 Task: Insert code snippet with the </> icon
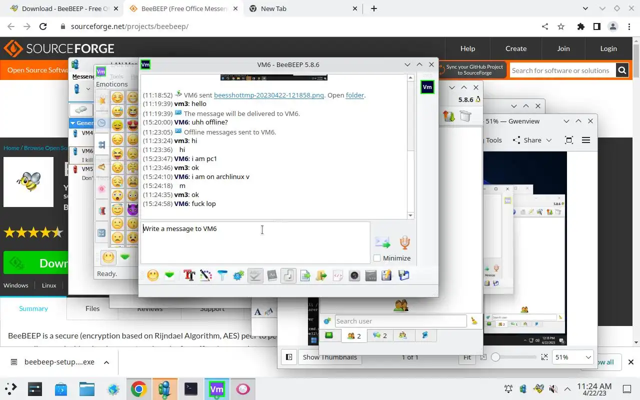(338, 275)
